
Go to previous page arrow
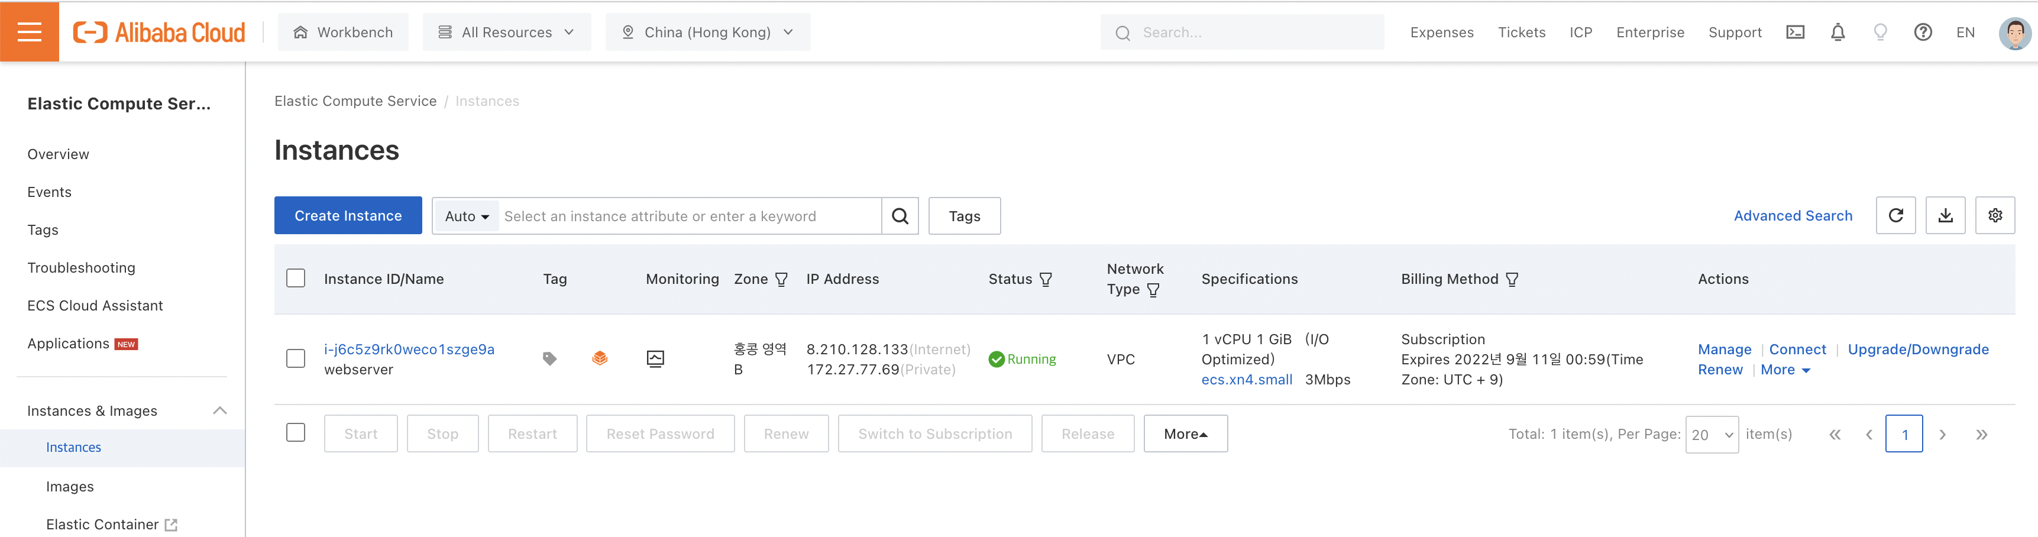[x=1869, y=434]
